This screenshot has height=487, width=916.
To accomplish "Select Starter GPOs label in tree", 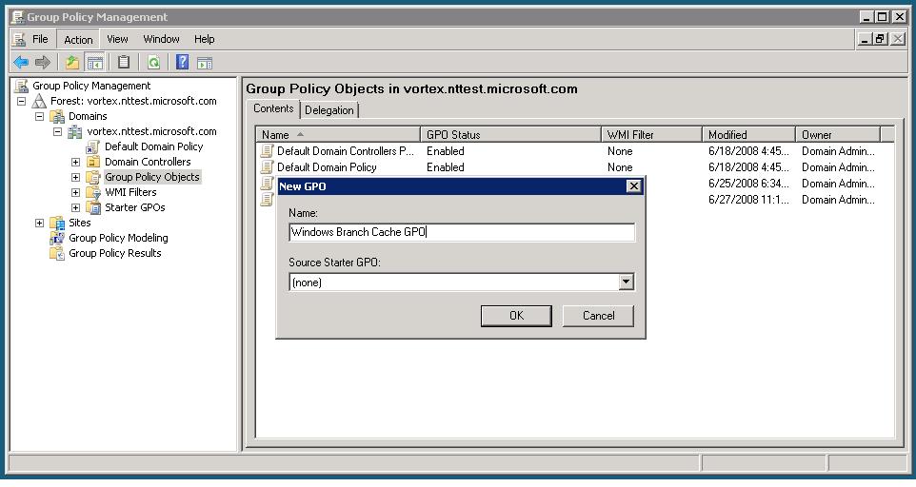I will [135, 207].
